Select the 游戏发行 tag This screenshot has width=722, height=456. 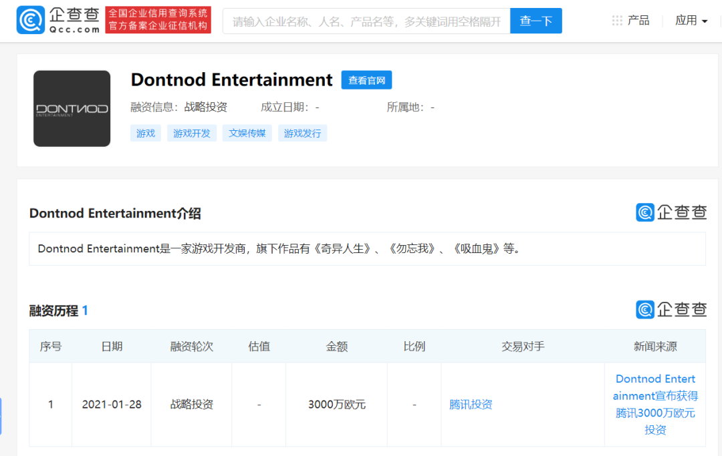pos(302,134)
